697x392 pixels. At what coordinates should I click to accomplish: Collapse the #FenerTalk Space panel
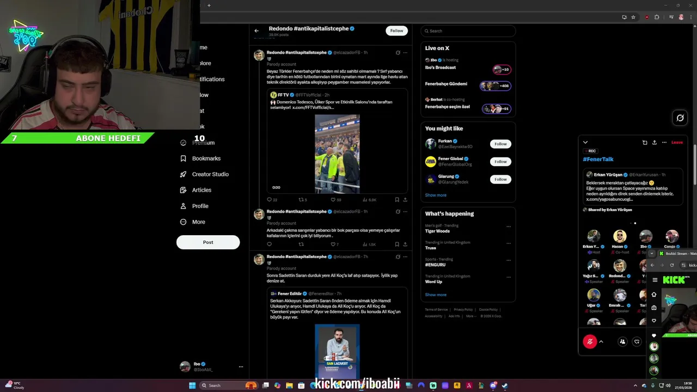[x=585, y=142]
